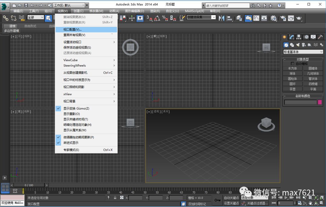Click the 球体 sphere button
326x207 pixels.
point(292,73)
